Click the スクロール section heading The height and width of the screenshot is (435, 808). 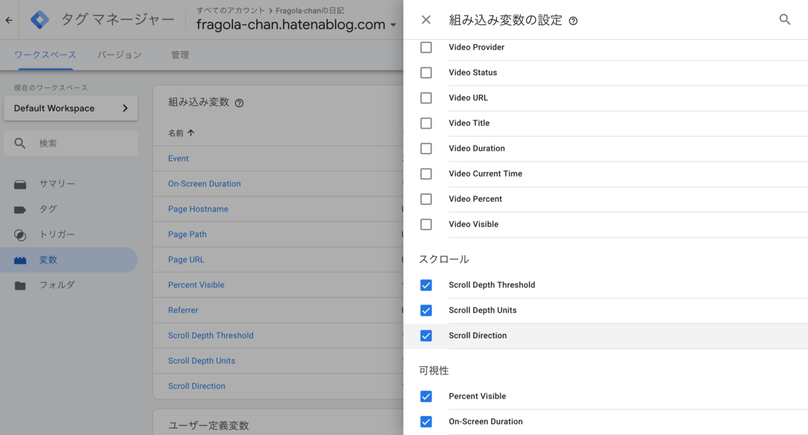point(444,259)
